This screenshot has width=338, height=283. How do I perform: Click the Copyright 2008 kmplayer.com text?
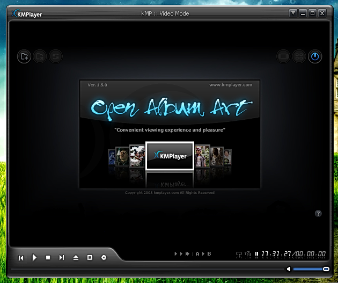point(170,193)
